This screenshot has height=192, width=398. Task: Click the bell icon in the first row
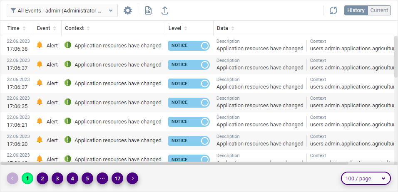(x=40, y=45)
